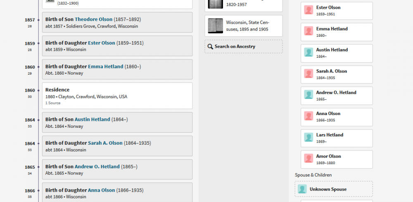This screenshot has width=413, height=202.
Task: Open the 1820-1957 record thumbnail
Action: click(x=216, y=4)
